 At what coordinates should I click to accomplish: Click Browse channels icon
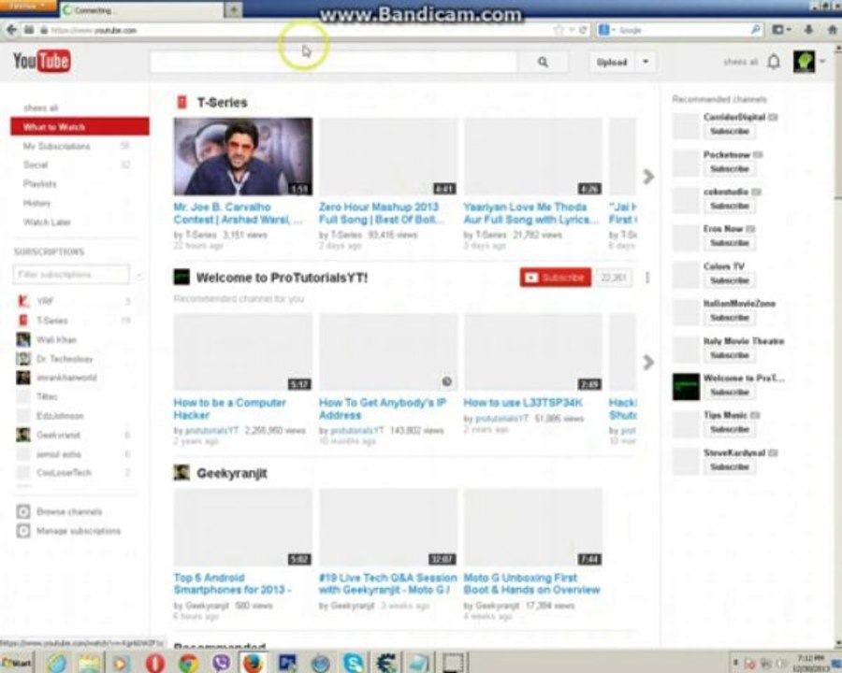[23, 511]
